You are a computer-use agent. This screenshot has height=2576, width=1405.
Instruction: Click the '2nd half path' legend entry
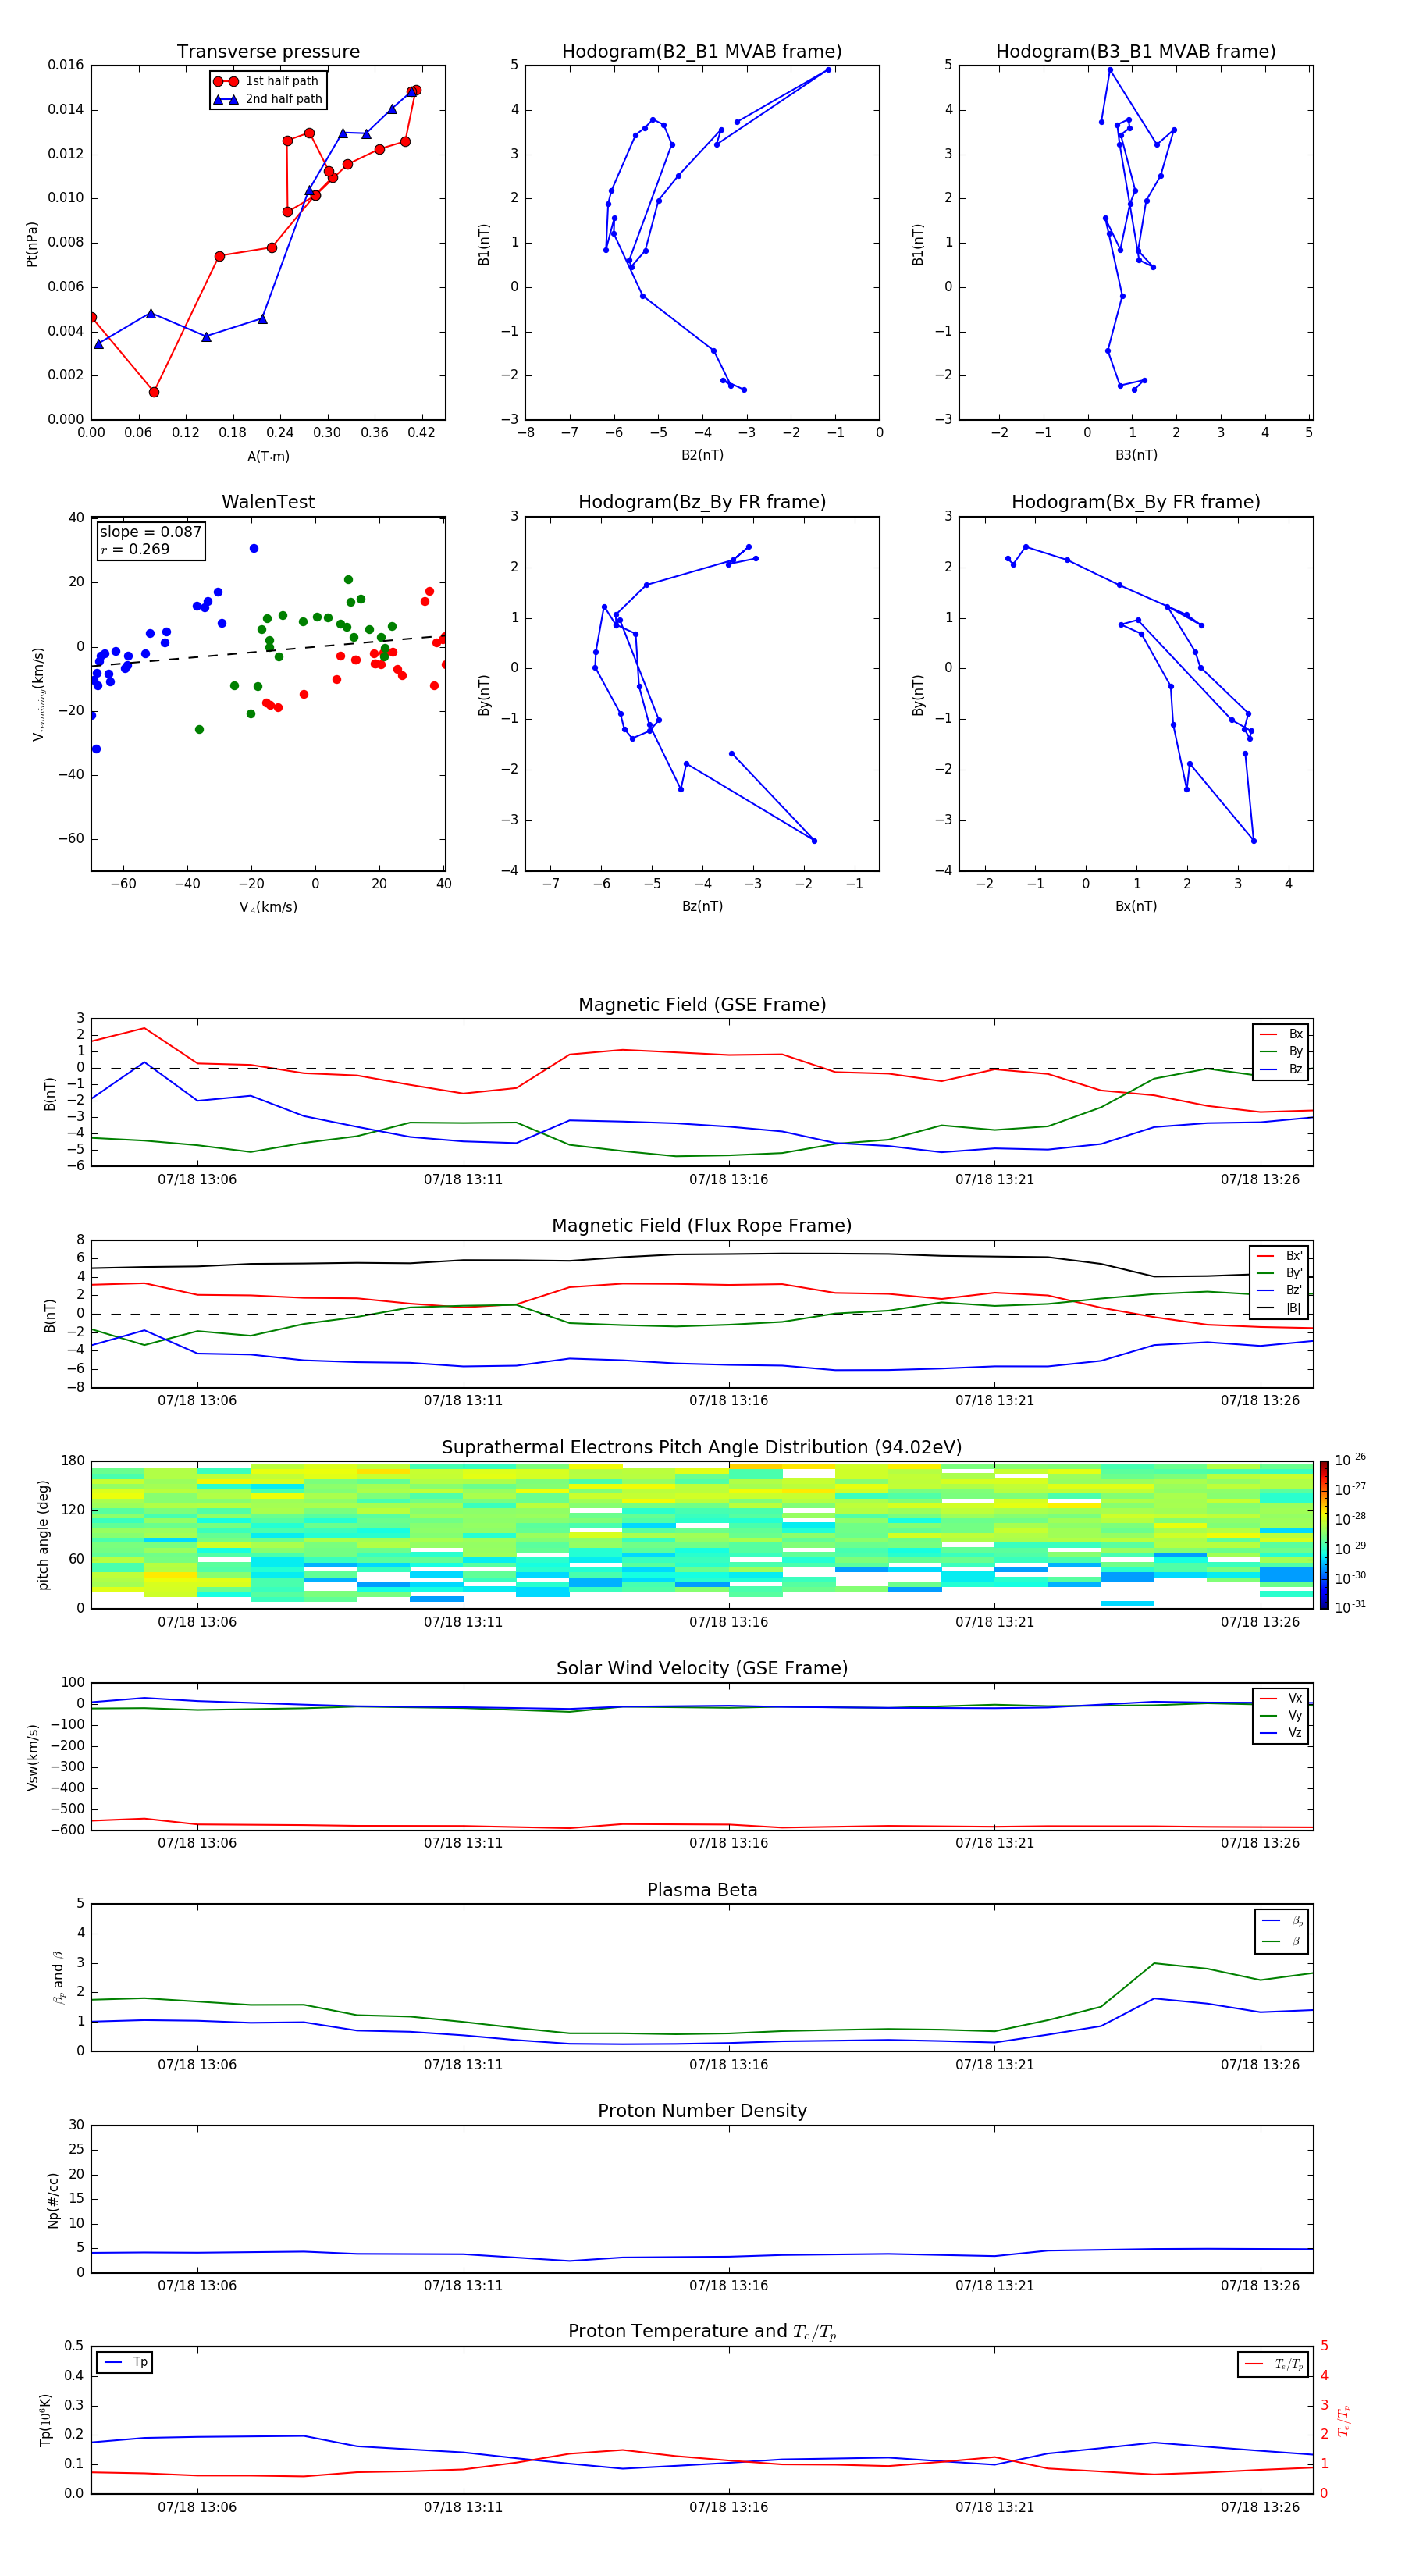(x=267, y=99)
